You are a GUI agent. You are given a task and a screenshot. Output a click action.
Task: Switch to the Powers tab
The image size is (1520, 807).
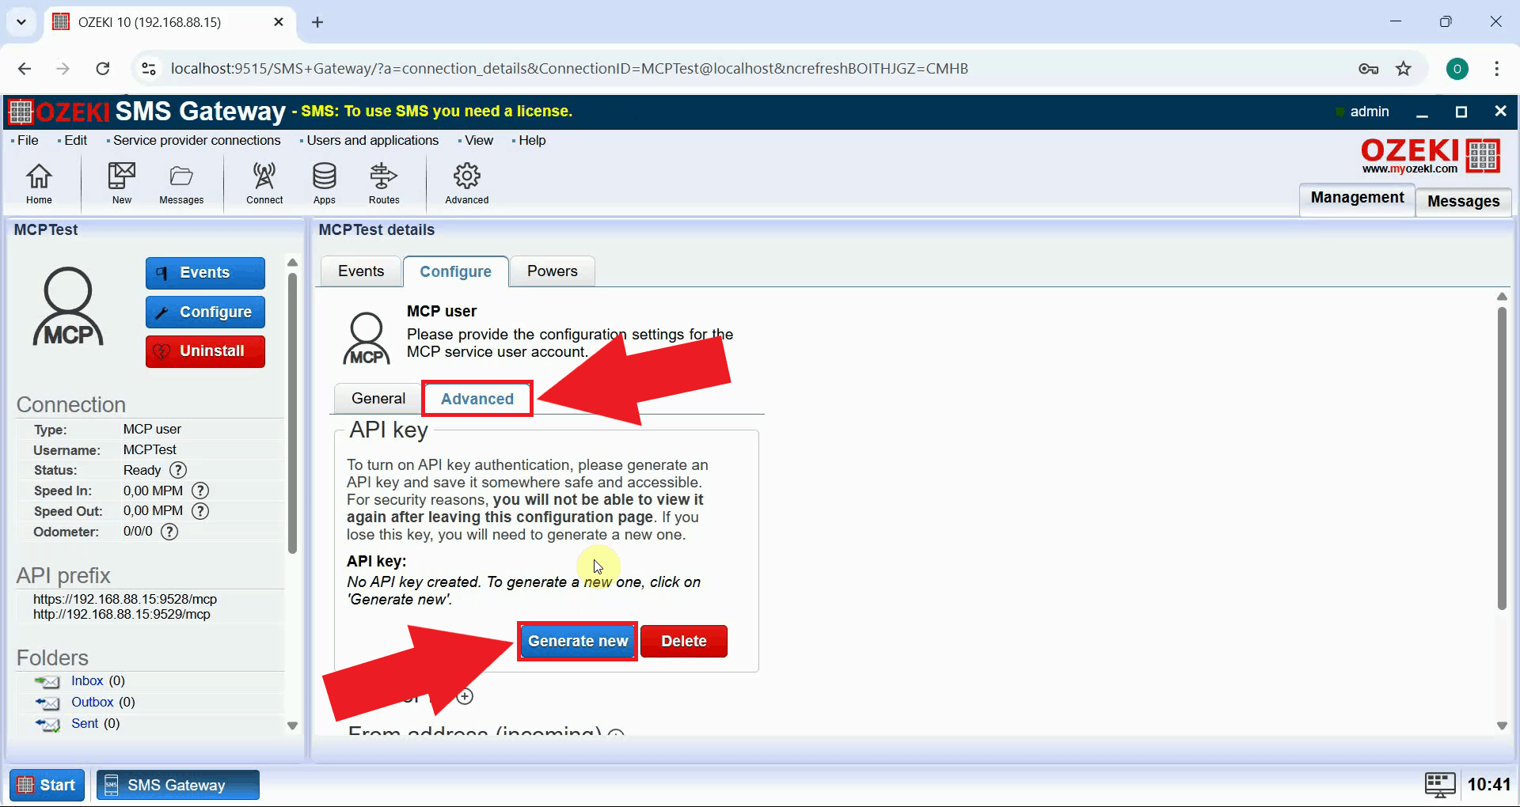coord(552,271)
